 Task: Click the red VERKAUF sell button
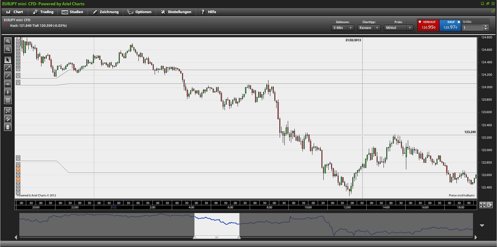(428, 25)
